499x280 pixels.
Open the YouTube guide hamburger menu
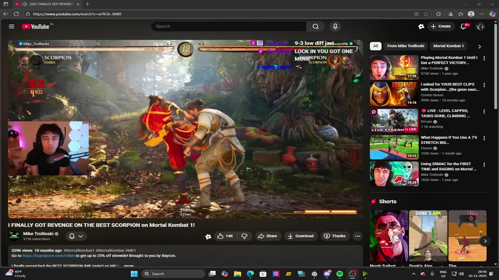tap(12, 26)
